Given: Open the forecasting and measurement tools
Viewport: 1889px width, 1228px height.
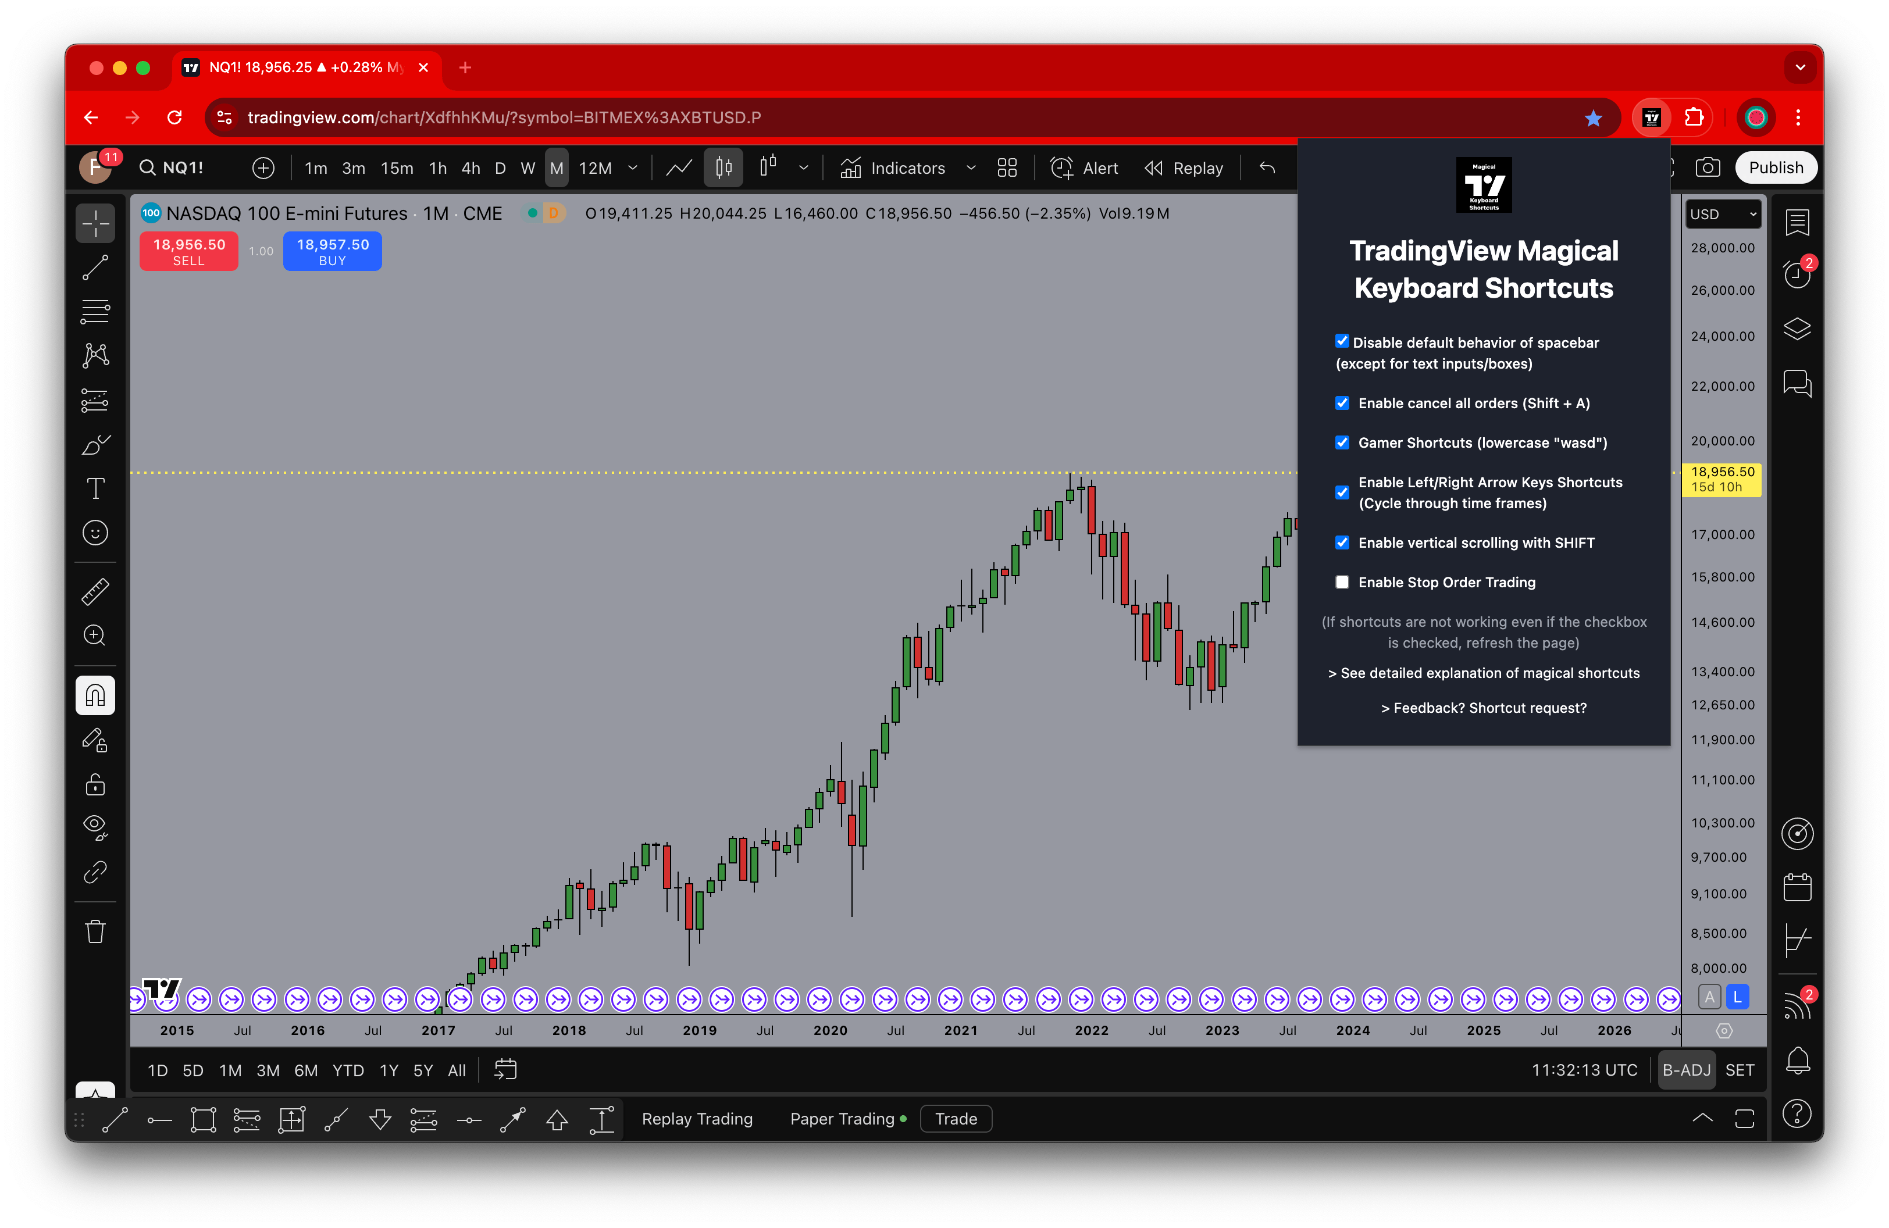Looking at the screenshot, I should point(95,400).
